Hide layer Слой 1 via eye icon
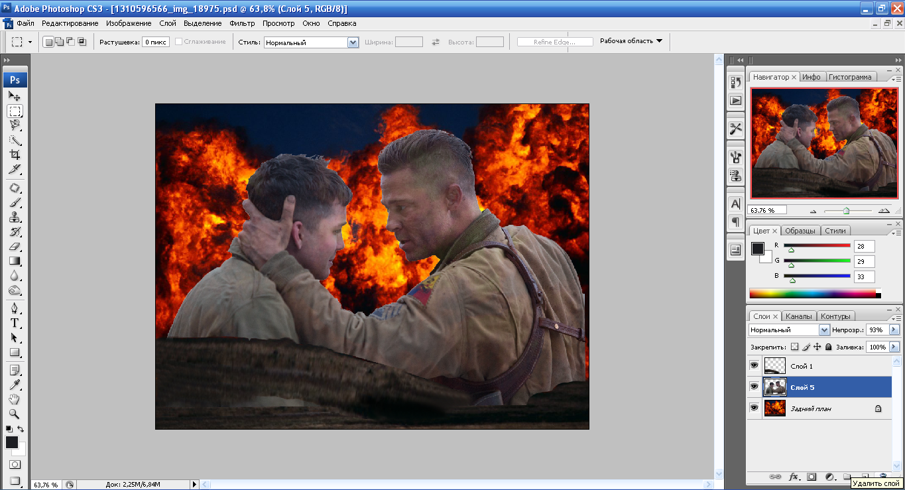905x490 pixels. (754, 365)
